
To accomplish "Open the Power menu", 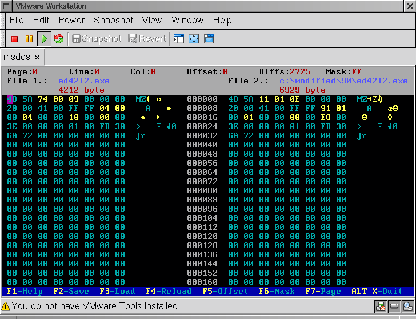I will click(71, 21).
